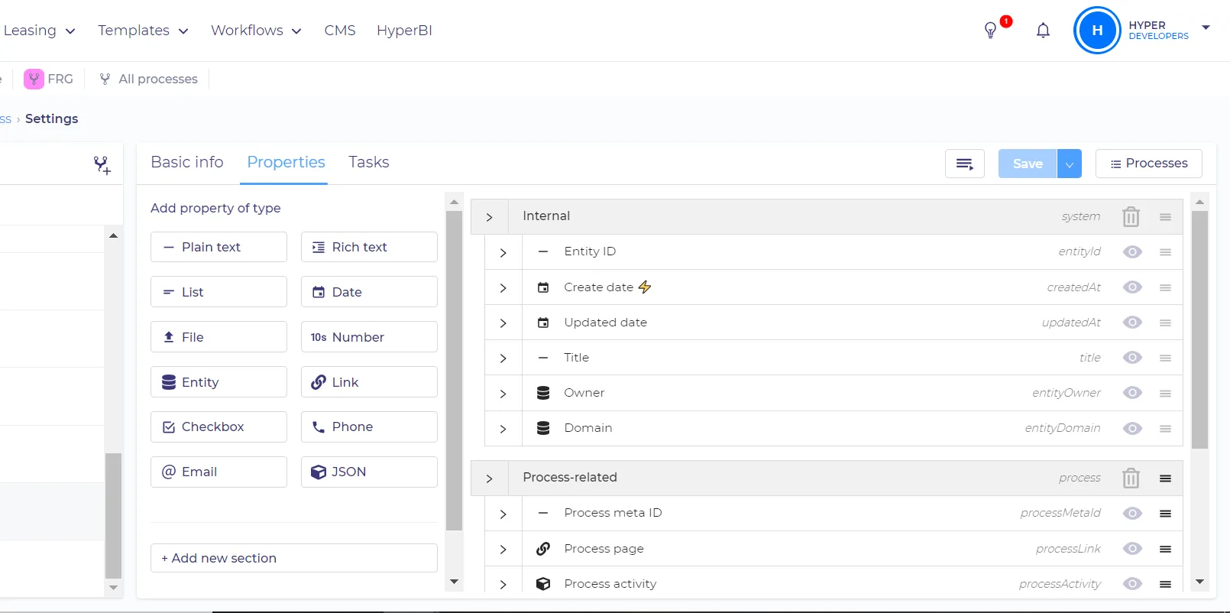Switch to the Tasks tab
Image resolution: width=1230 pixels, height=613 pixels.
369,162
